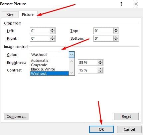143x135 pixels.
Task: Click the Brightness percentage input field
Action: pos(88,63)
